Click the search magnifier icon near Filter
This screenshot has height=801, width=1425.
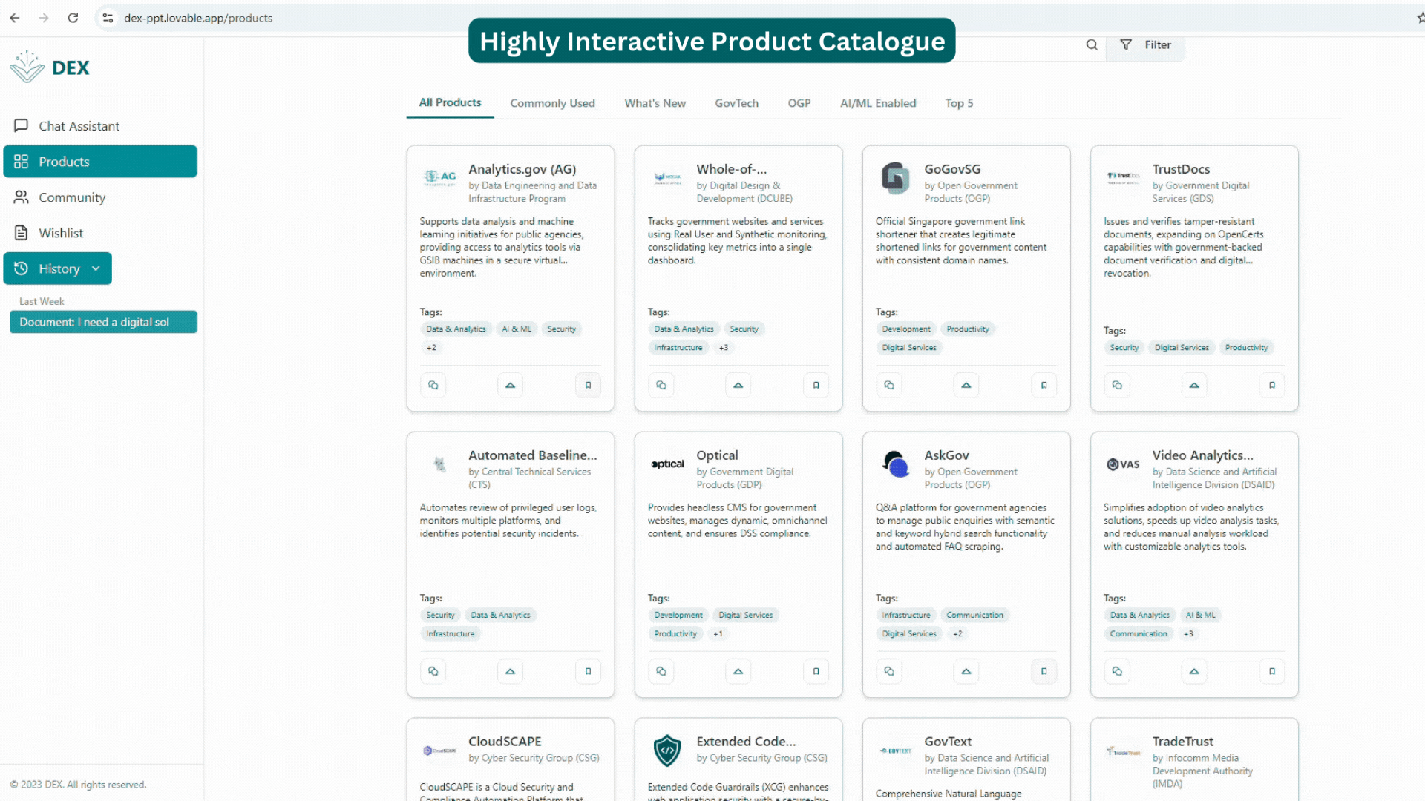click(x=1092, y=44)
